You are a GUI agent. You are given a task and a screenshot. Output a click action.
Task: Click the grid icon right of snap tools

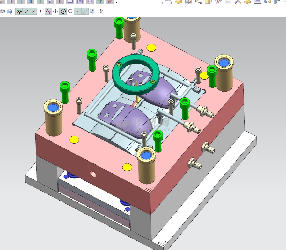[x=101, y=11]
